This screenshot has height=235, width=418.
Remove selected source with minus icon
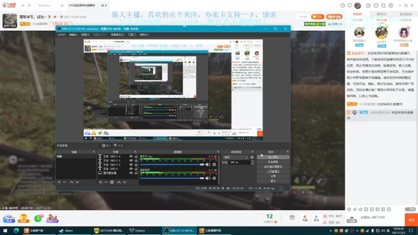(x=106, y=182)
